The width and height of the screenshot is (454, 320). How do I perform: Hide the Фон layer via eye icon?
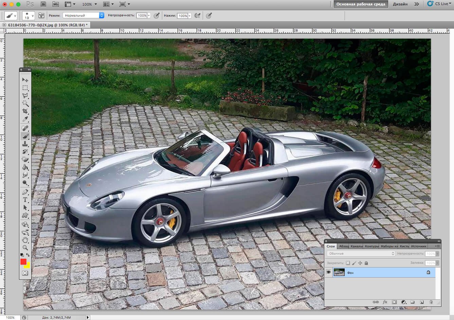(328, 272)
